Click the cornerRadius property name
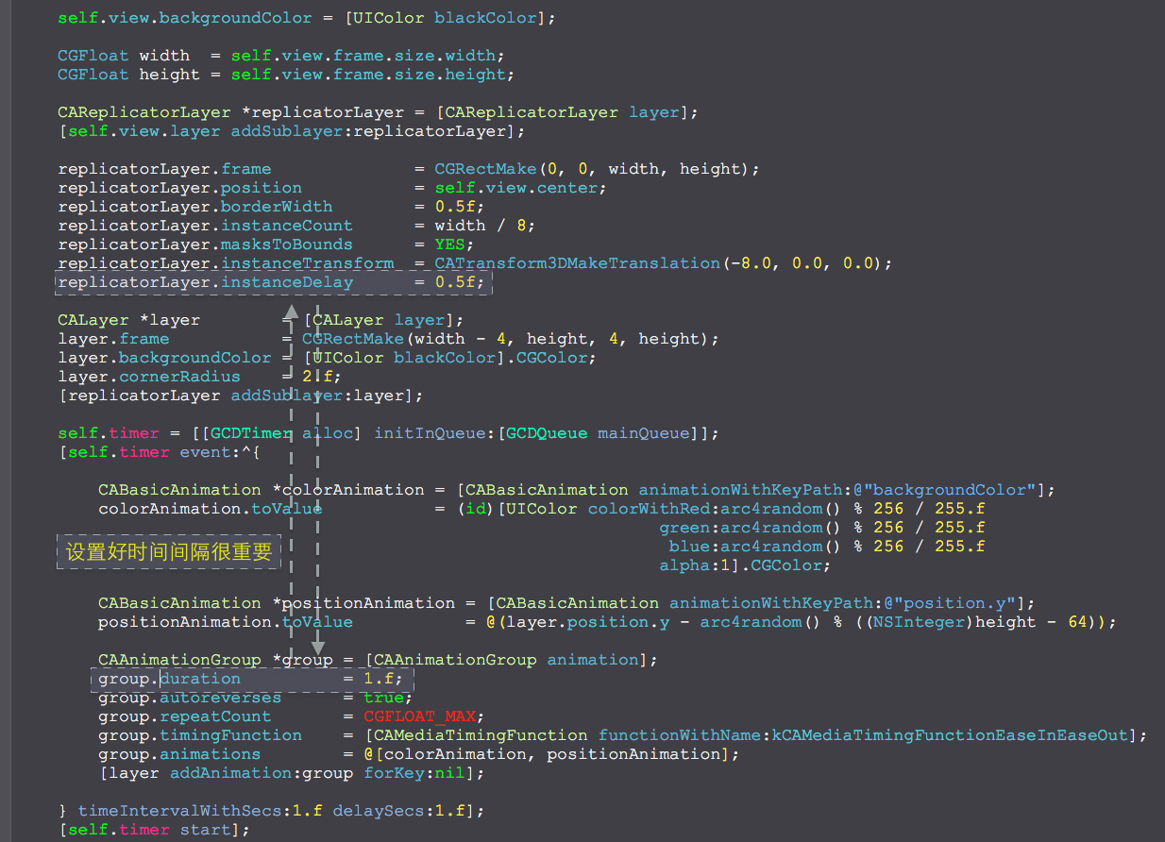The height and width of the screenshot is (842, 1165). 180,377
